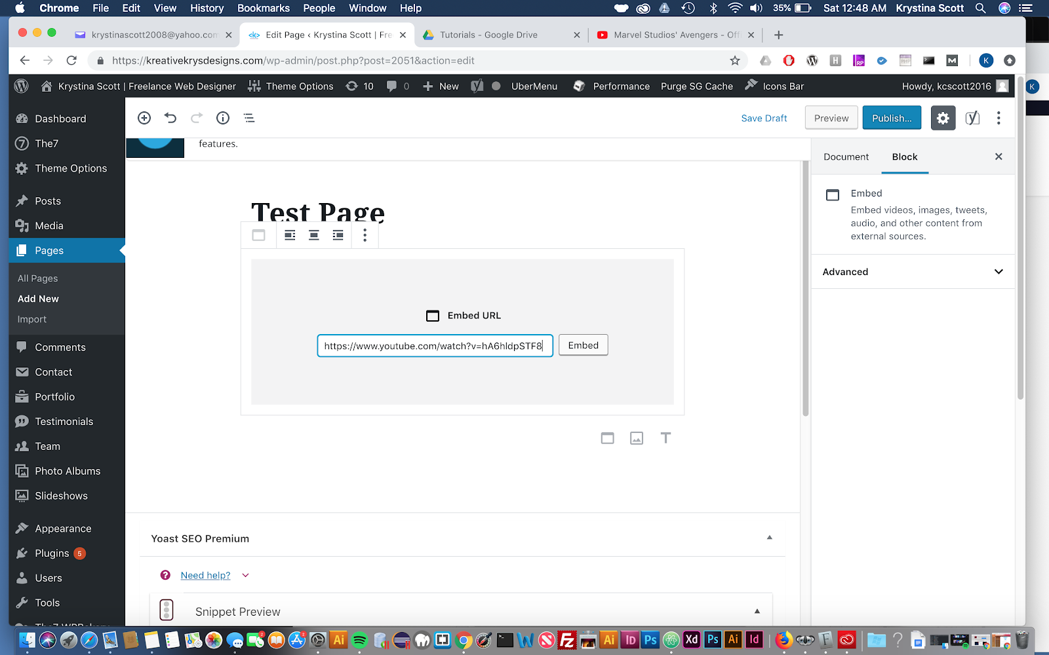Add an embed block shortcut icon
1049x655 pixels.
pyautogui.click(x=608, y=438)
